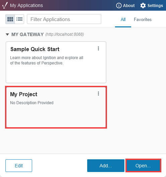The height and width of the screenshot is (177, 166).
Task: Click the About label text
Action: (129, 6)
